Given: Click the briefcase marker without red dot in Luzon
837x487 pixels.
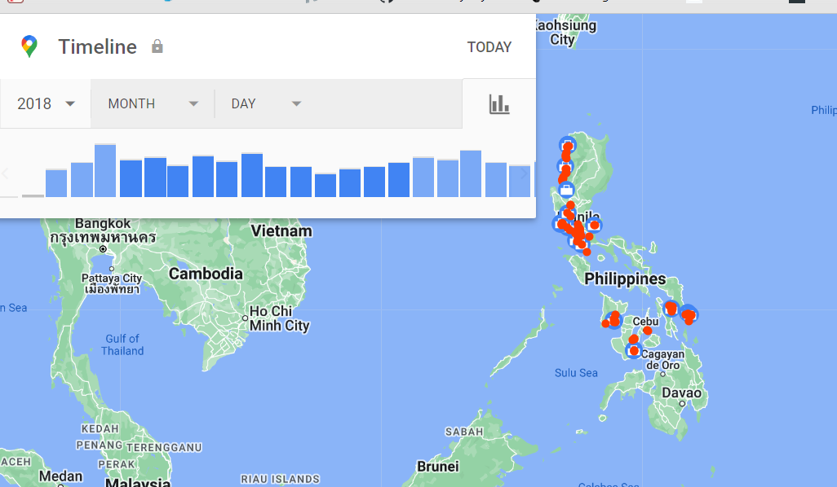Looking at the screenshot, I should tap(566, 189).
